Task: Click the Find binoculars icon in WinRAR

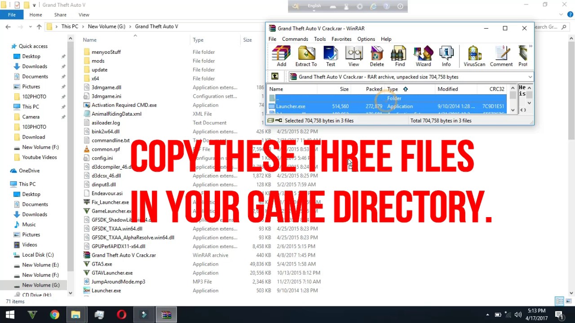Action: 400,56
